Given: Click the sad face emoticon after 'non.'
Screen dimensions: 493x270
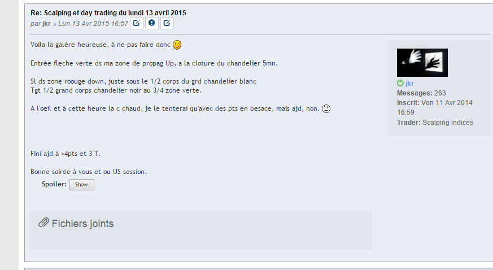Looking at the screenshot, I should (x=326, y=109).
